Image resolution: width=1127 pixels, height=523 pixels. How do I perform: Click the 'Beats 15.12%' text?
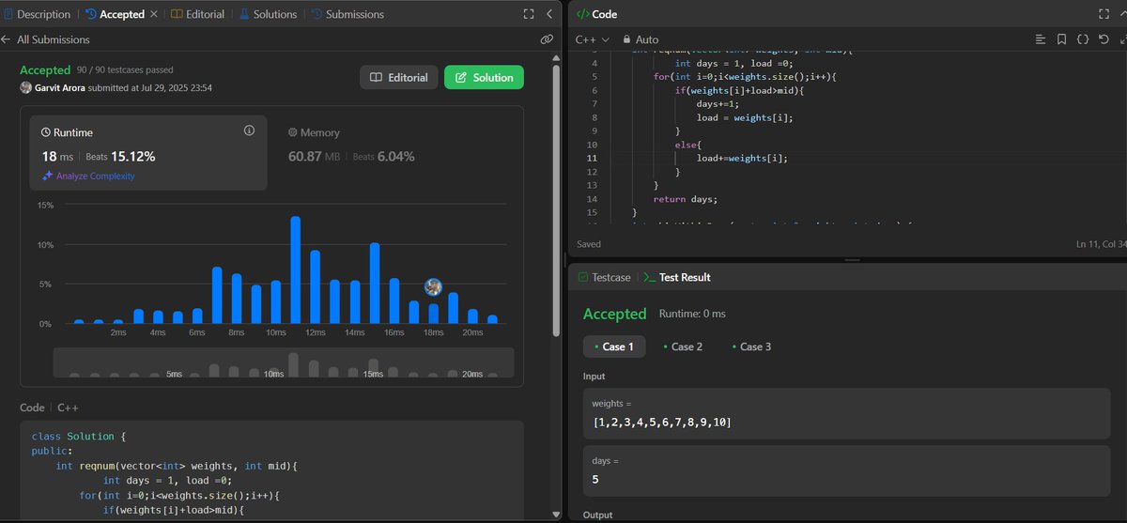click(x=118, y=157)
